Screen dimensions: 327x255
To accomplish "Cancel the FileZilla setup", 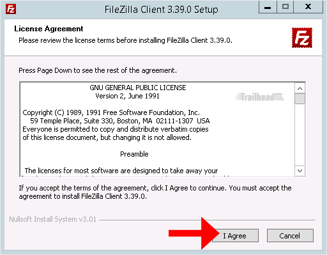I will point(290,236).
